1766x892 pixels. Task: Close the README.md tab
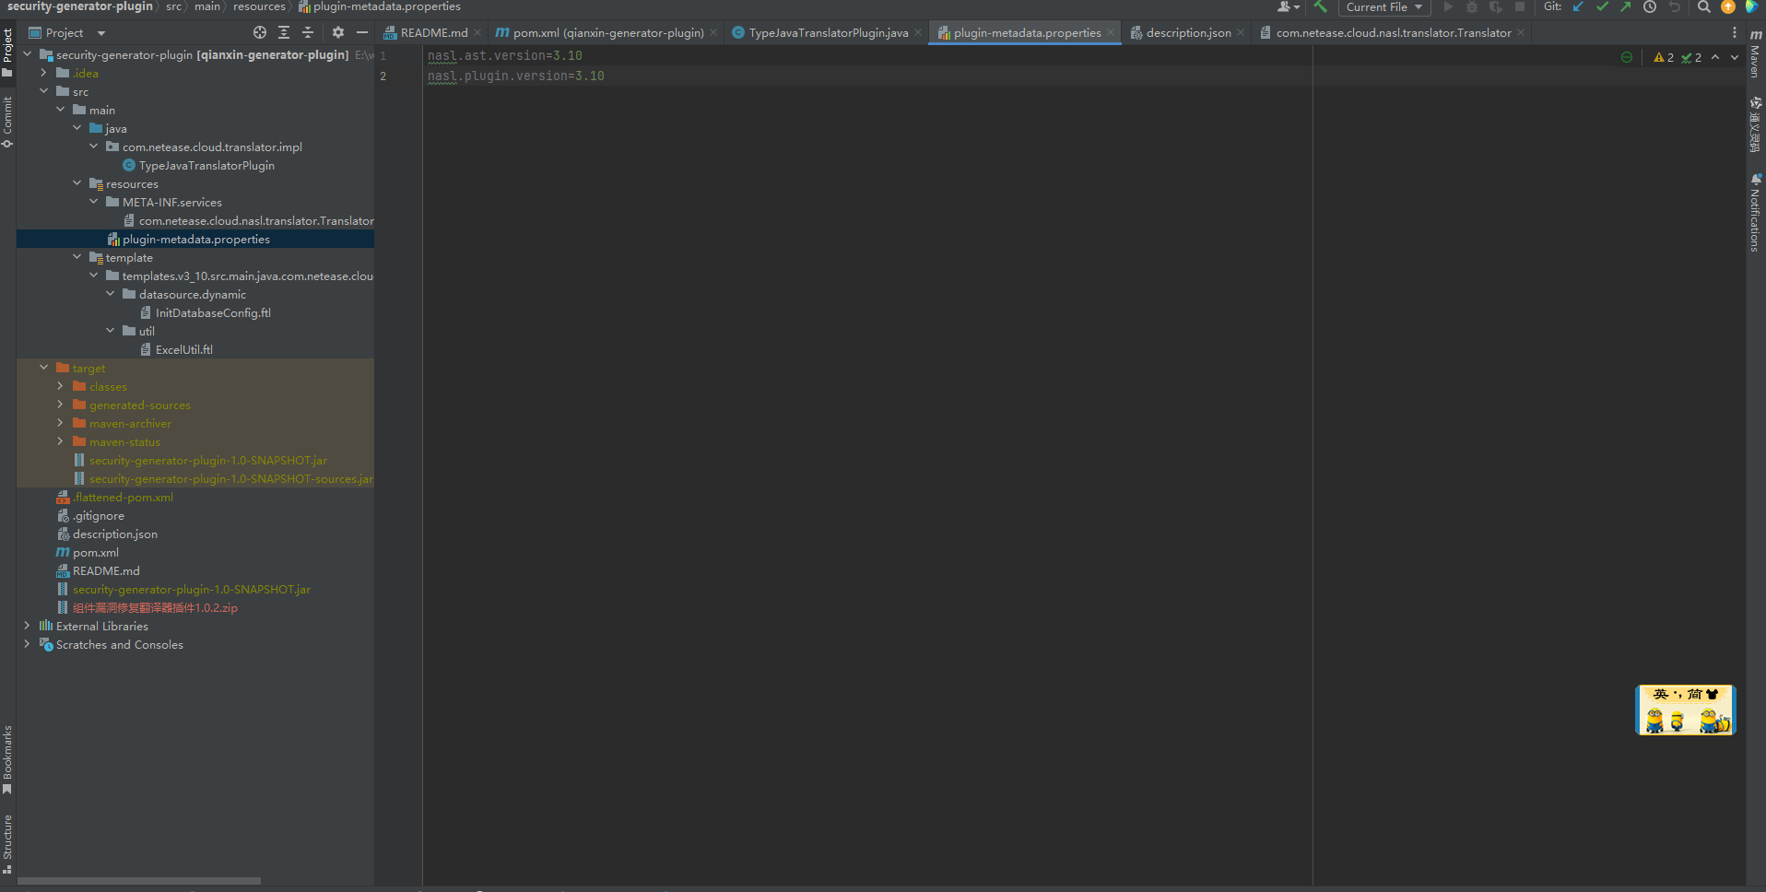(x=477, y=32)
